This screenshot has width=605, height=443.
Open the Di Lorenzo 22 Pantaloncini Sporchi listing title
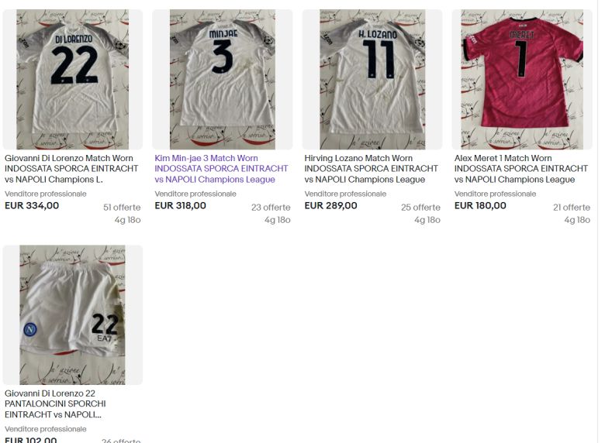point(55,404)
